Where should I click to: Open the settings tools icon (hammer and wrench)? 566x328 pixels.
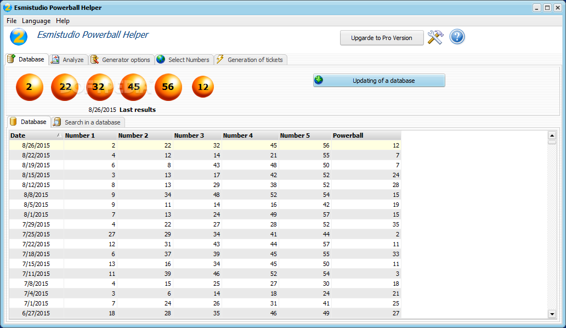click(435, 37)
